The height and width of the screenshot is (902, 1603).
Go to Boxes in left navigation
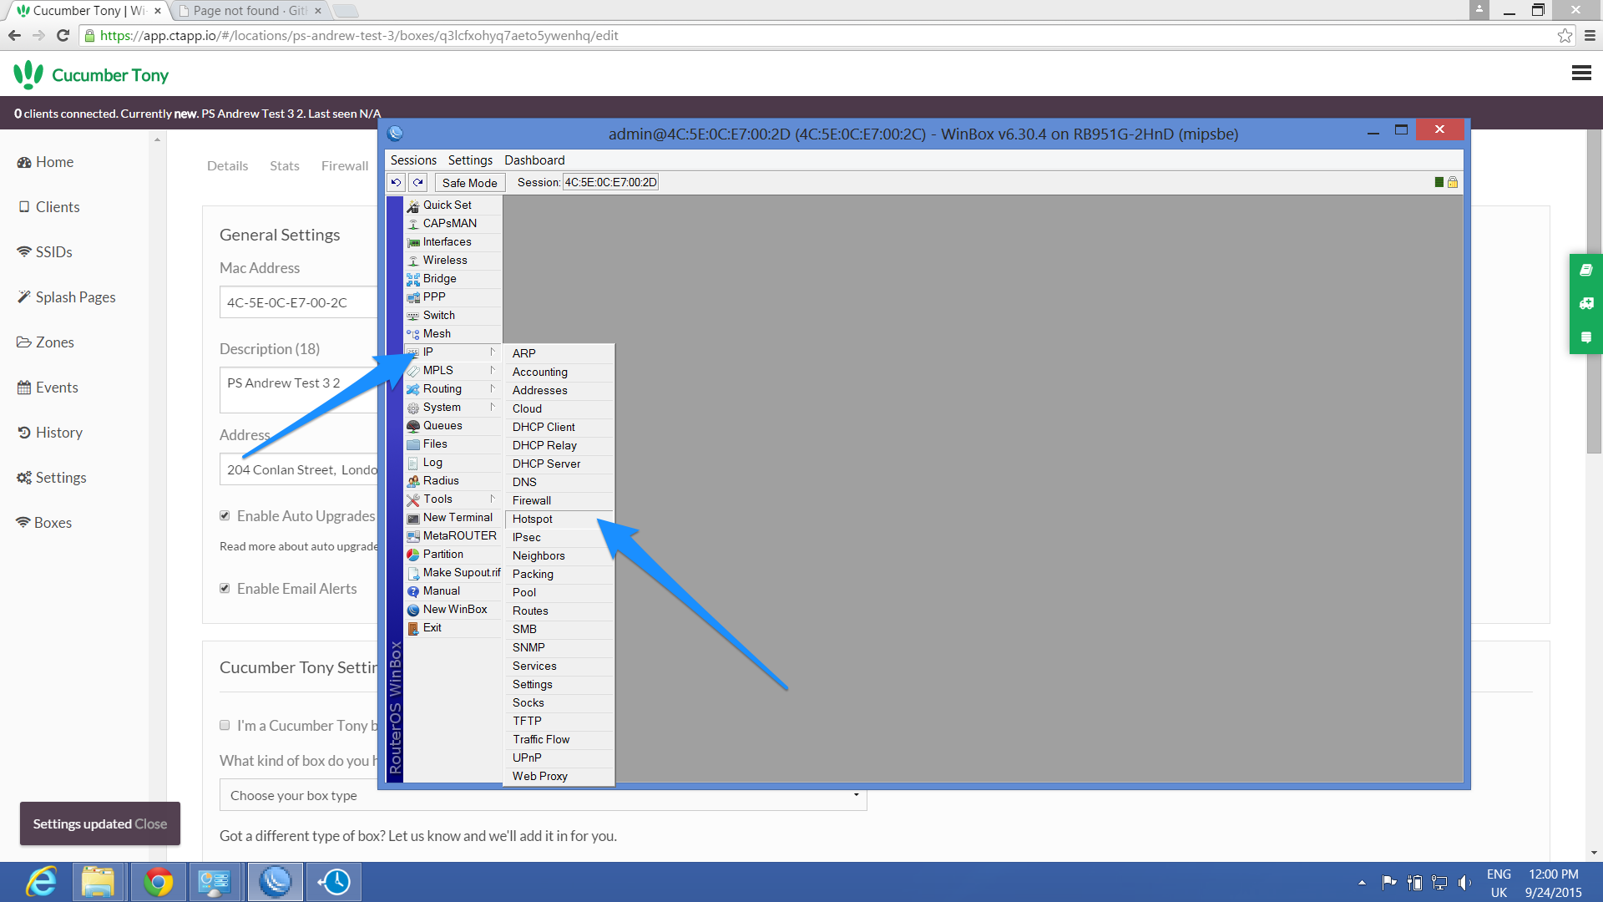point(44,522)
